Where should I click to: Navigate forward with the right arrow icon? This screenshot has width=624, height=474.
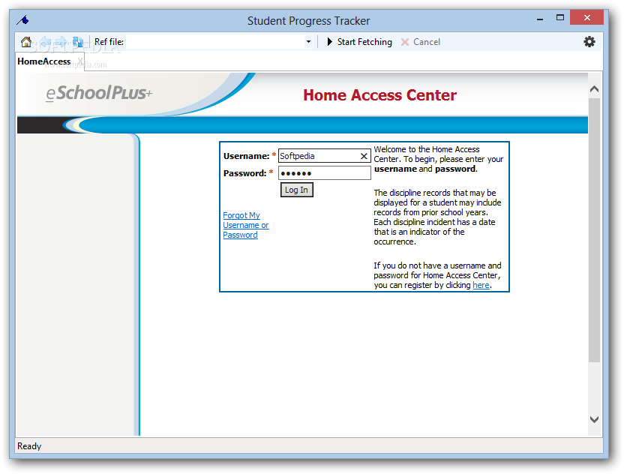pos(61,42)
